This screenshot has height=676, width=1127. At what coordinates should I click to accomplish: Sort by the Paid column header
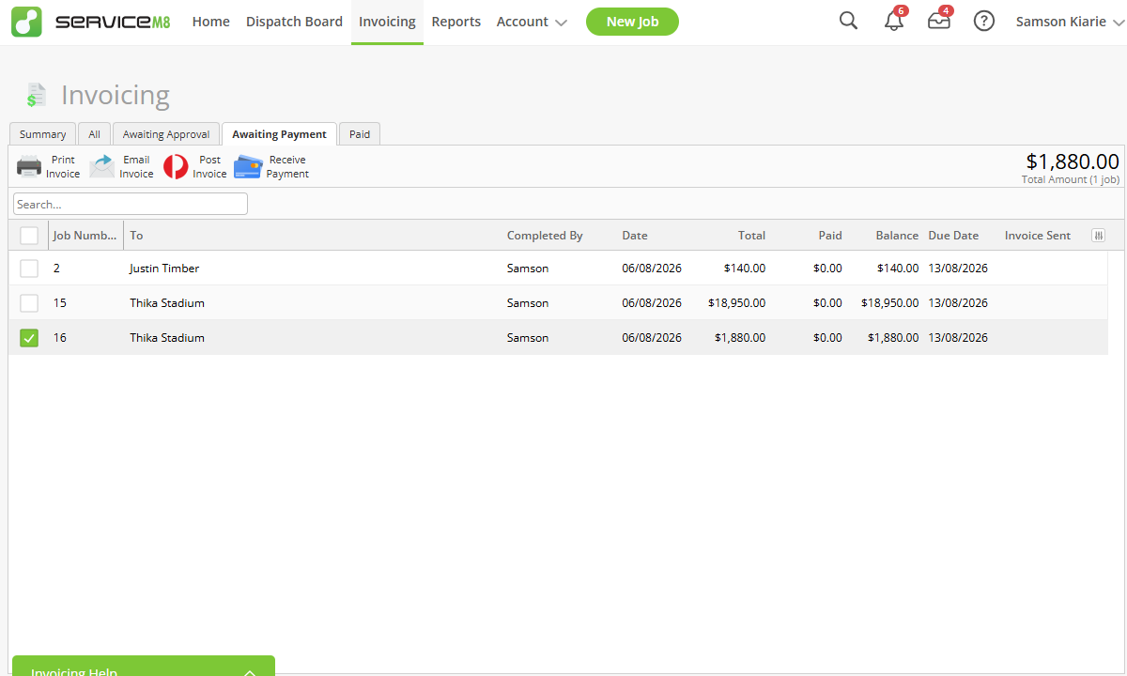(x=830, y=236)
